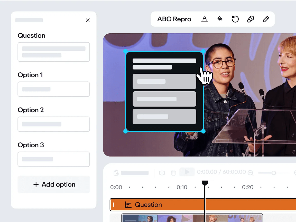Select the Option 3 input field
Screen dimensions: 296x222
point(54,159)
